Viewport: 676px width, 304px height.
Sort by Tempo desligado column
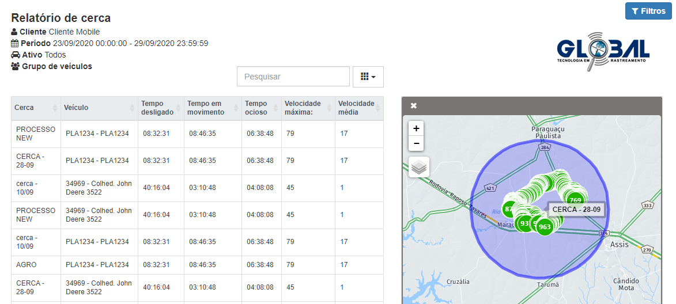pyautogui.click(x=160, y=108)
